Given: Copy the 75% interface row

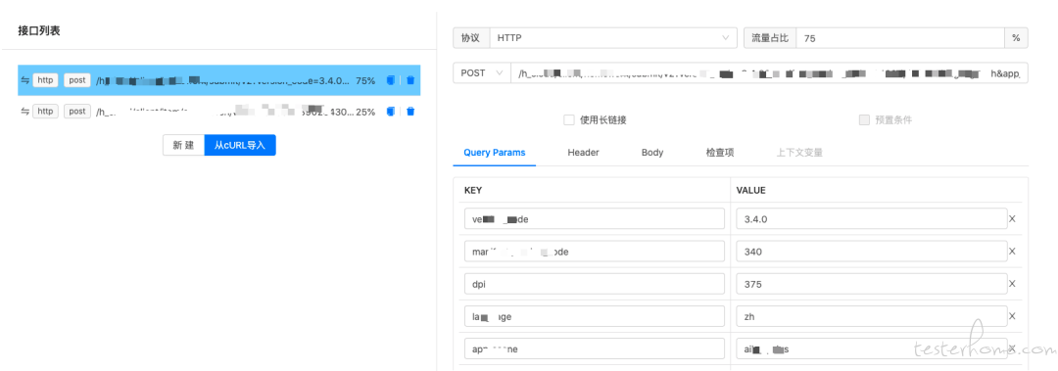Looking at the screenshot, I should point(390,80).
